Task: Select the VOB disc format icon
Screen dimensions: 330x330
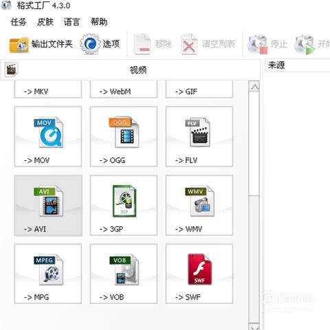Action: [x=124, y=269]
